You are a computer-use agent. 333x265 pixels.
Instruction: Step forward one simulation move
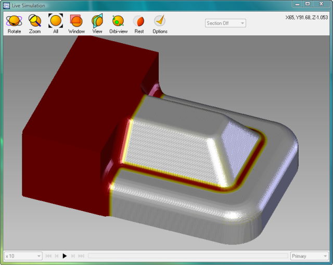73,256
